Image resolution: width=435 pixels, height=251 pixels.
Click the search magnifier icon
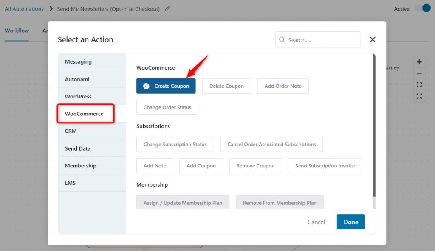282,39
